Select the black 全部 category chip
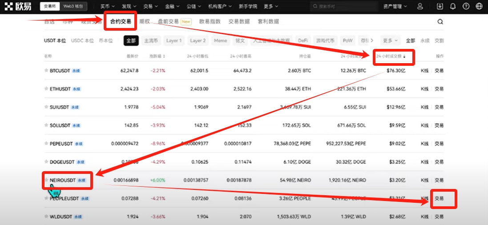 pyautogui.click(x=131, y=40)
